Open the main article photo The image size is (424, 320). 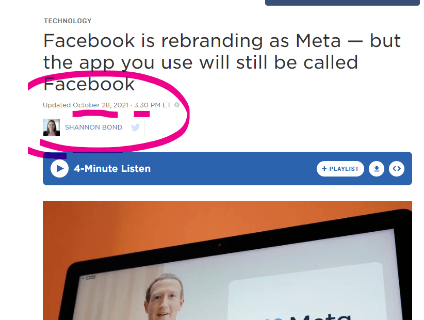[x=227, y=260]
